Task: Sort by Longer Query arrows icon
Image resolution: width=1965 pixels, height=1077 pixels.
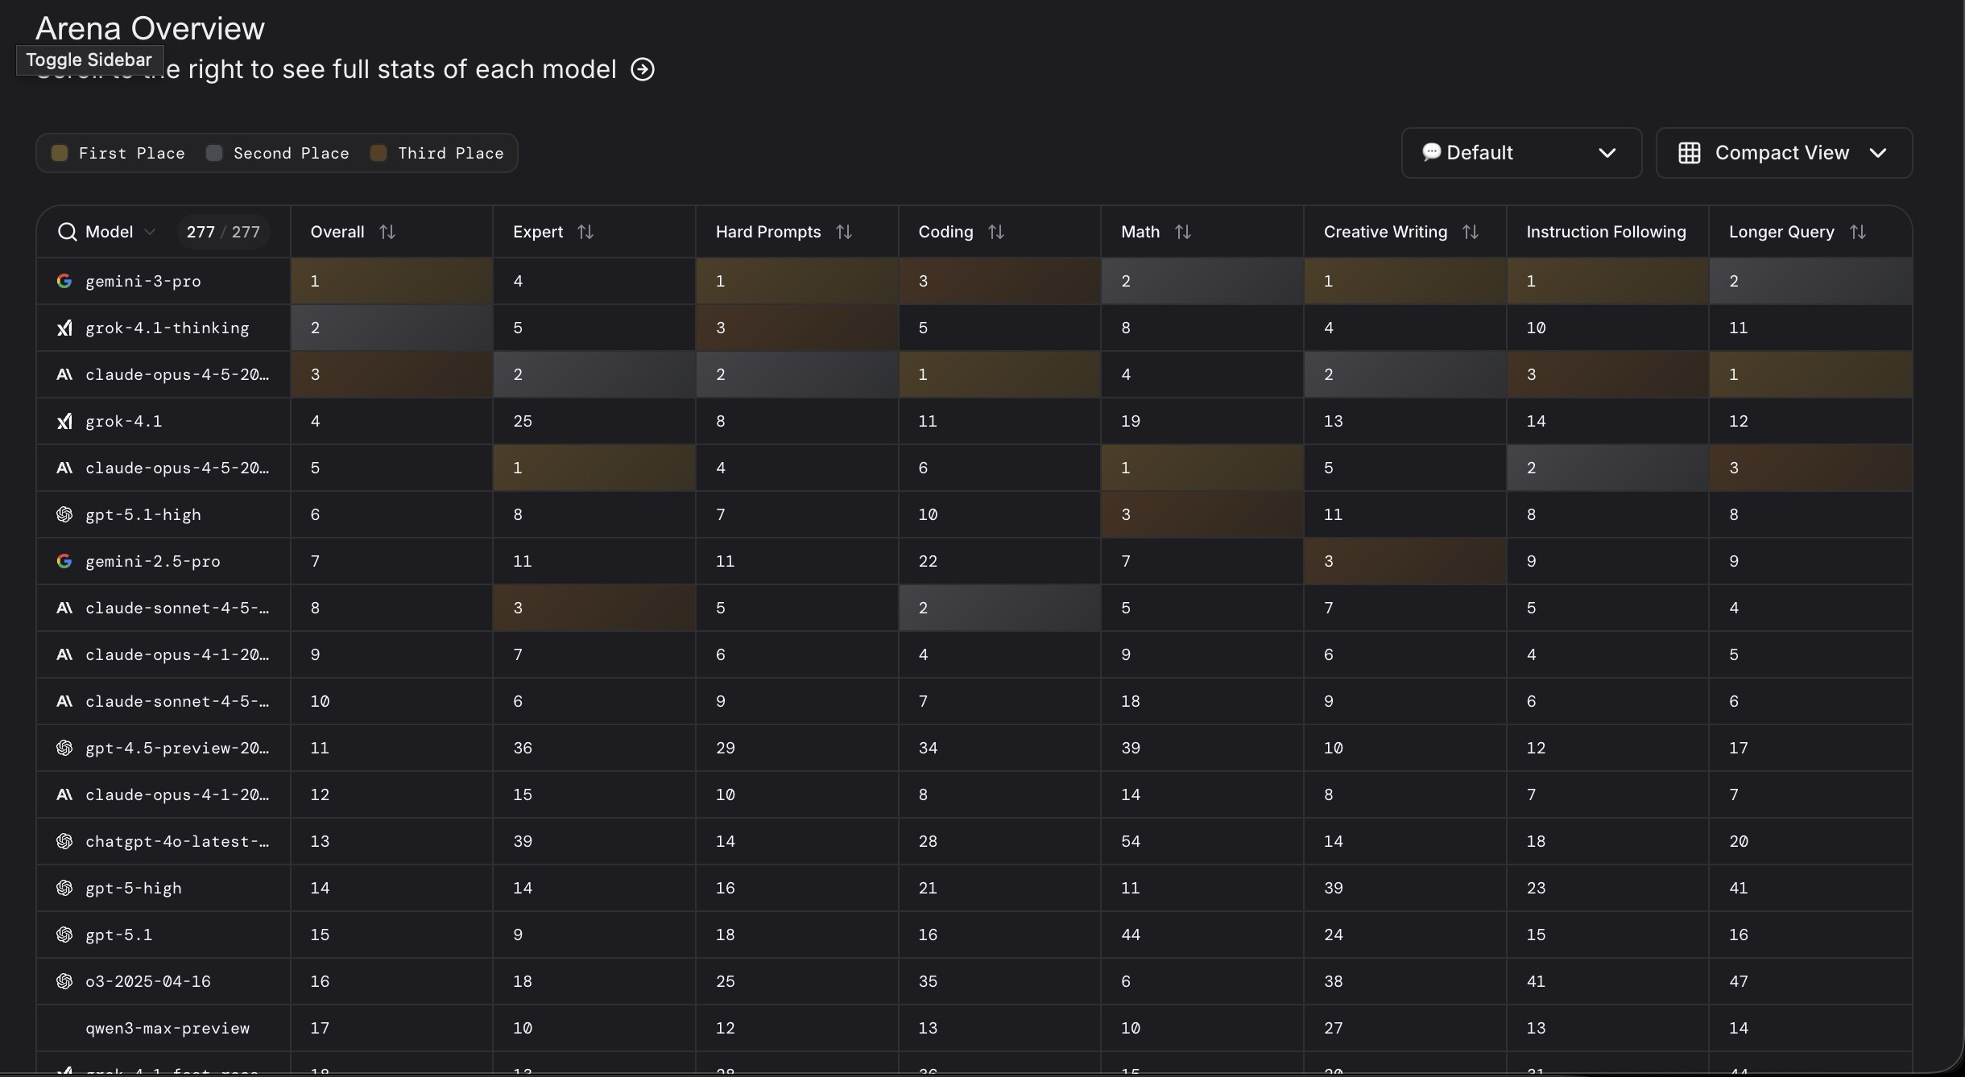Action: point(1858,232)
